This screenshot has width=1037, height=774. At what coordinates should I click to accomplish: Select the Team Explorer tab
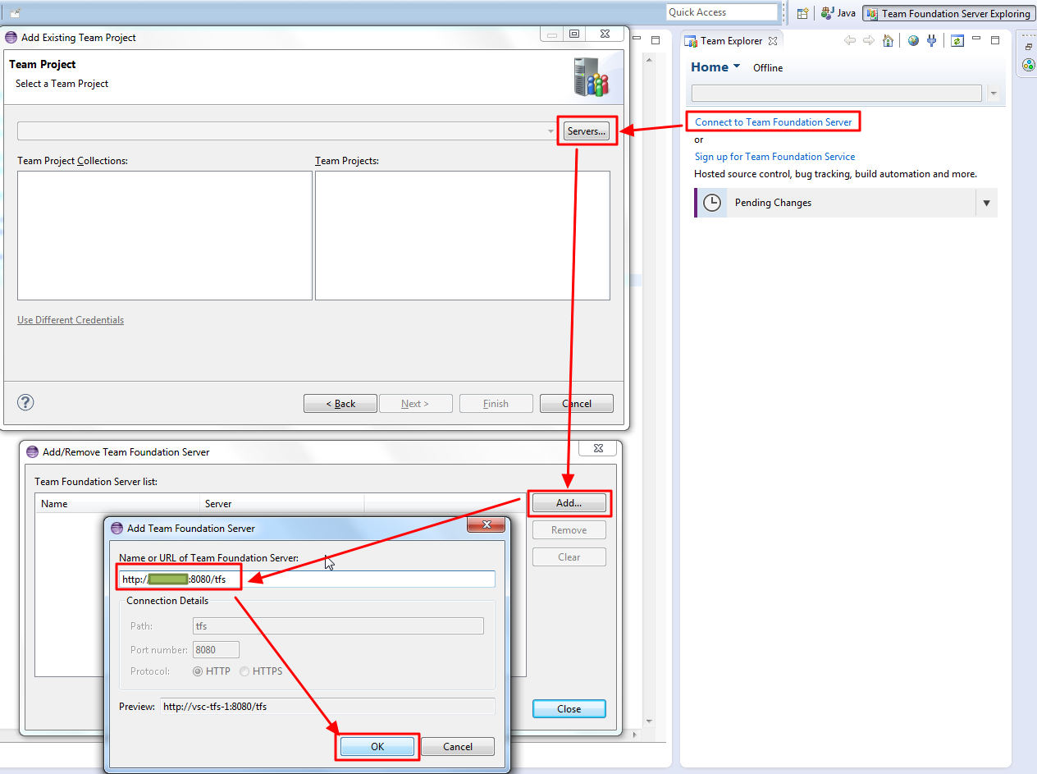(x=732, y=41)
